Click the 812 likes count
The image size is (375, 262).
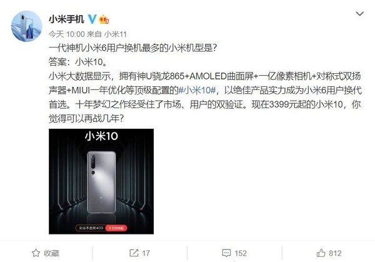pyautogui.click(x=335, y=253)
